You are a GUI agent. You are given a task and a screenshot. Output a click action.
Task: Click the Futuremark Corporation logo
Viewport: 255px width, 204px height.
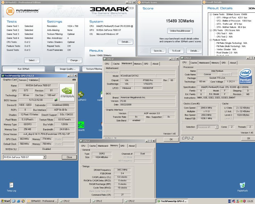click(x=23, y=11)
